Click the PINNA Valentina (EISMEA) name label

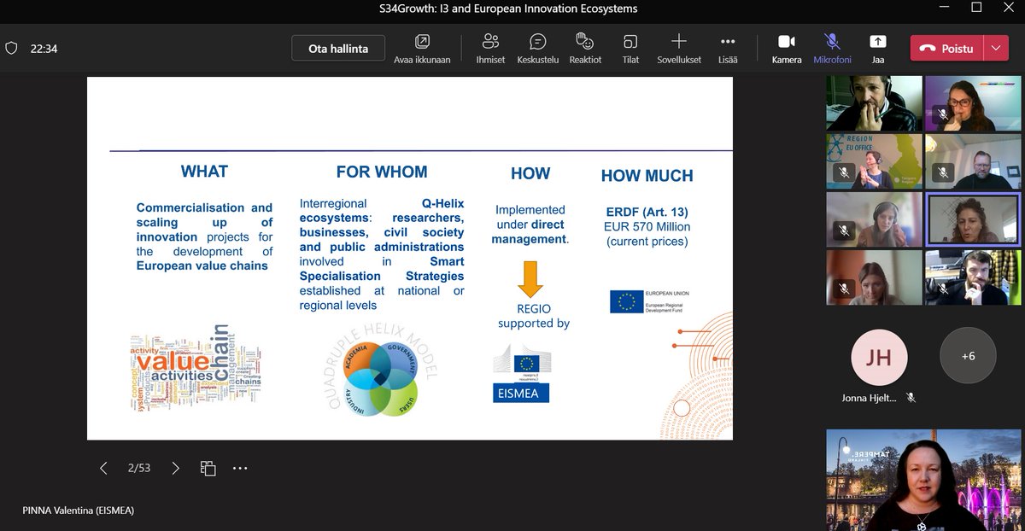79,511
